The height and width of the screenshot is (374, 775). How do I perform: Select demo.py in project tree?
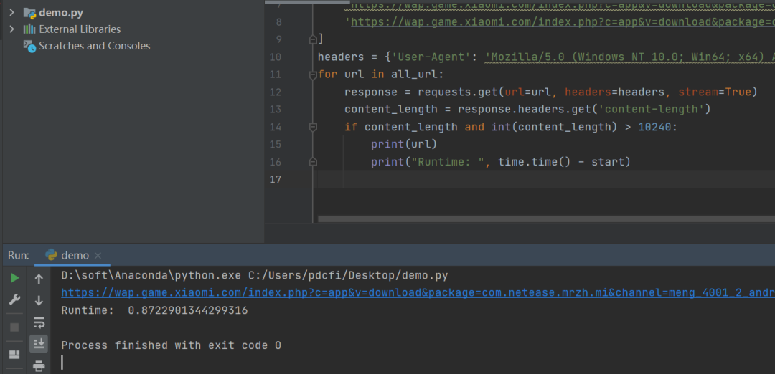pos(61,13)
